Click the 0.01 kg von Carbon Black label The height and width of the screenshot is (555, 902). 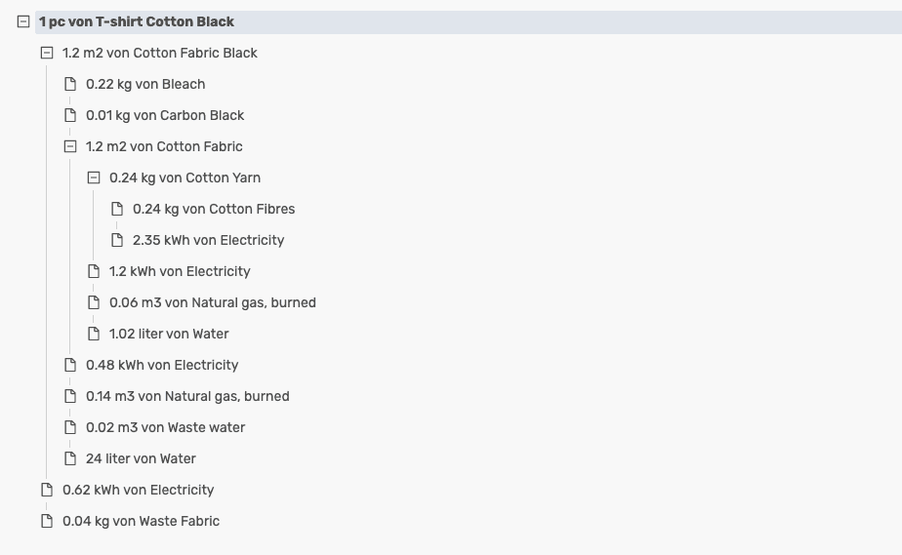coord(165,115)
